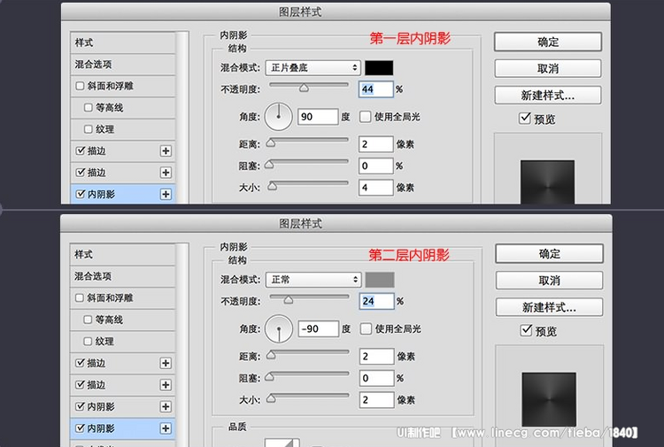Click the 大小 field showing 4
The height and width of the screenshot is (447, 664).
(x=376, y=188)
